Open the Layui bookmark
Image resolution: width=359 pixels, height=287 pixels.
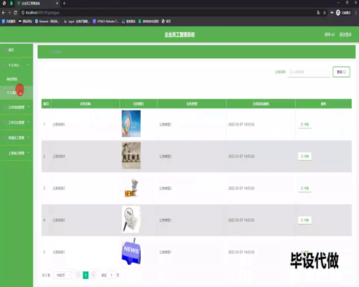(x=77, y=22)
